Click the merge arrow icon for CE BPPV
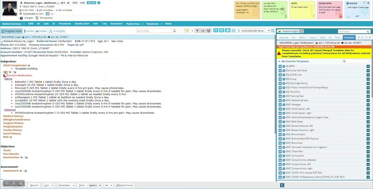The height and width of the screenshot is (189, 373). coord(280,66)
